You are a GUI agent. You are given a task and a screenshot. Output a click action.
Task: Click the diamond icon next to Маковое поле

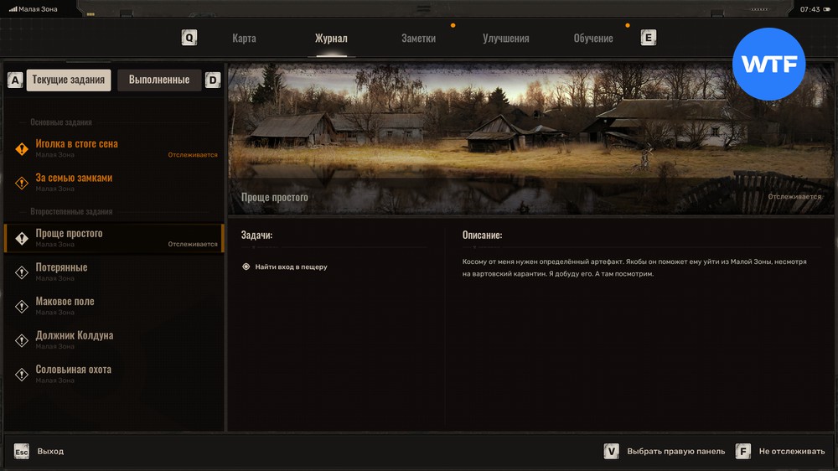[x=22, y=306]
